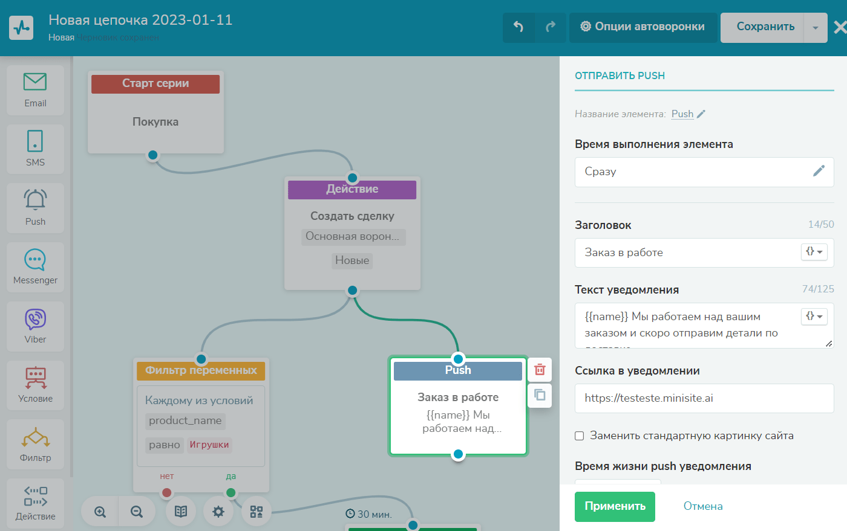The height and width of the screenshot is (531, 847).
Task: Click the Условие condition block icon
Action: coord(35,385)
